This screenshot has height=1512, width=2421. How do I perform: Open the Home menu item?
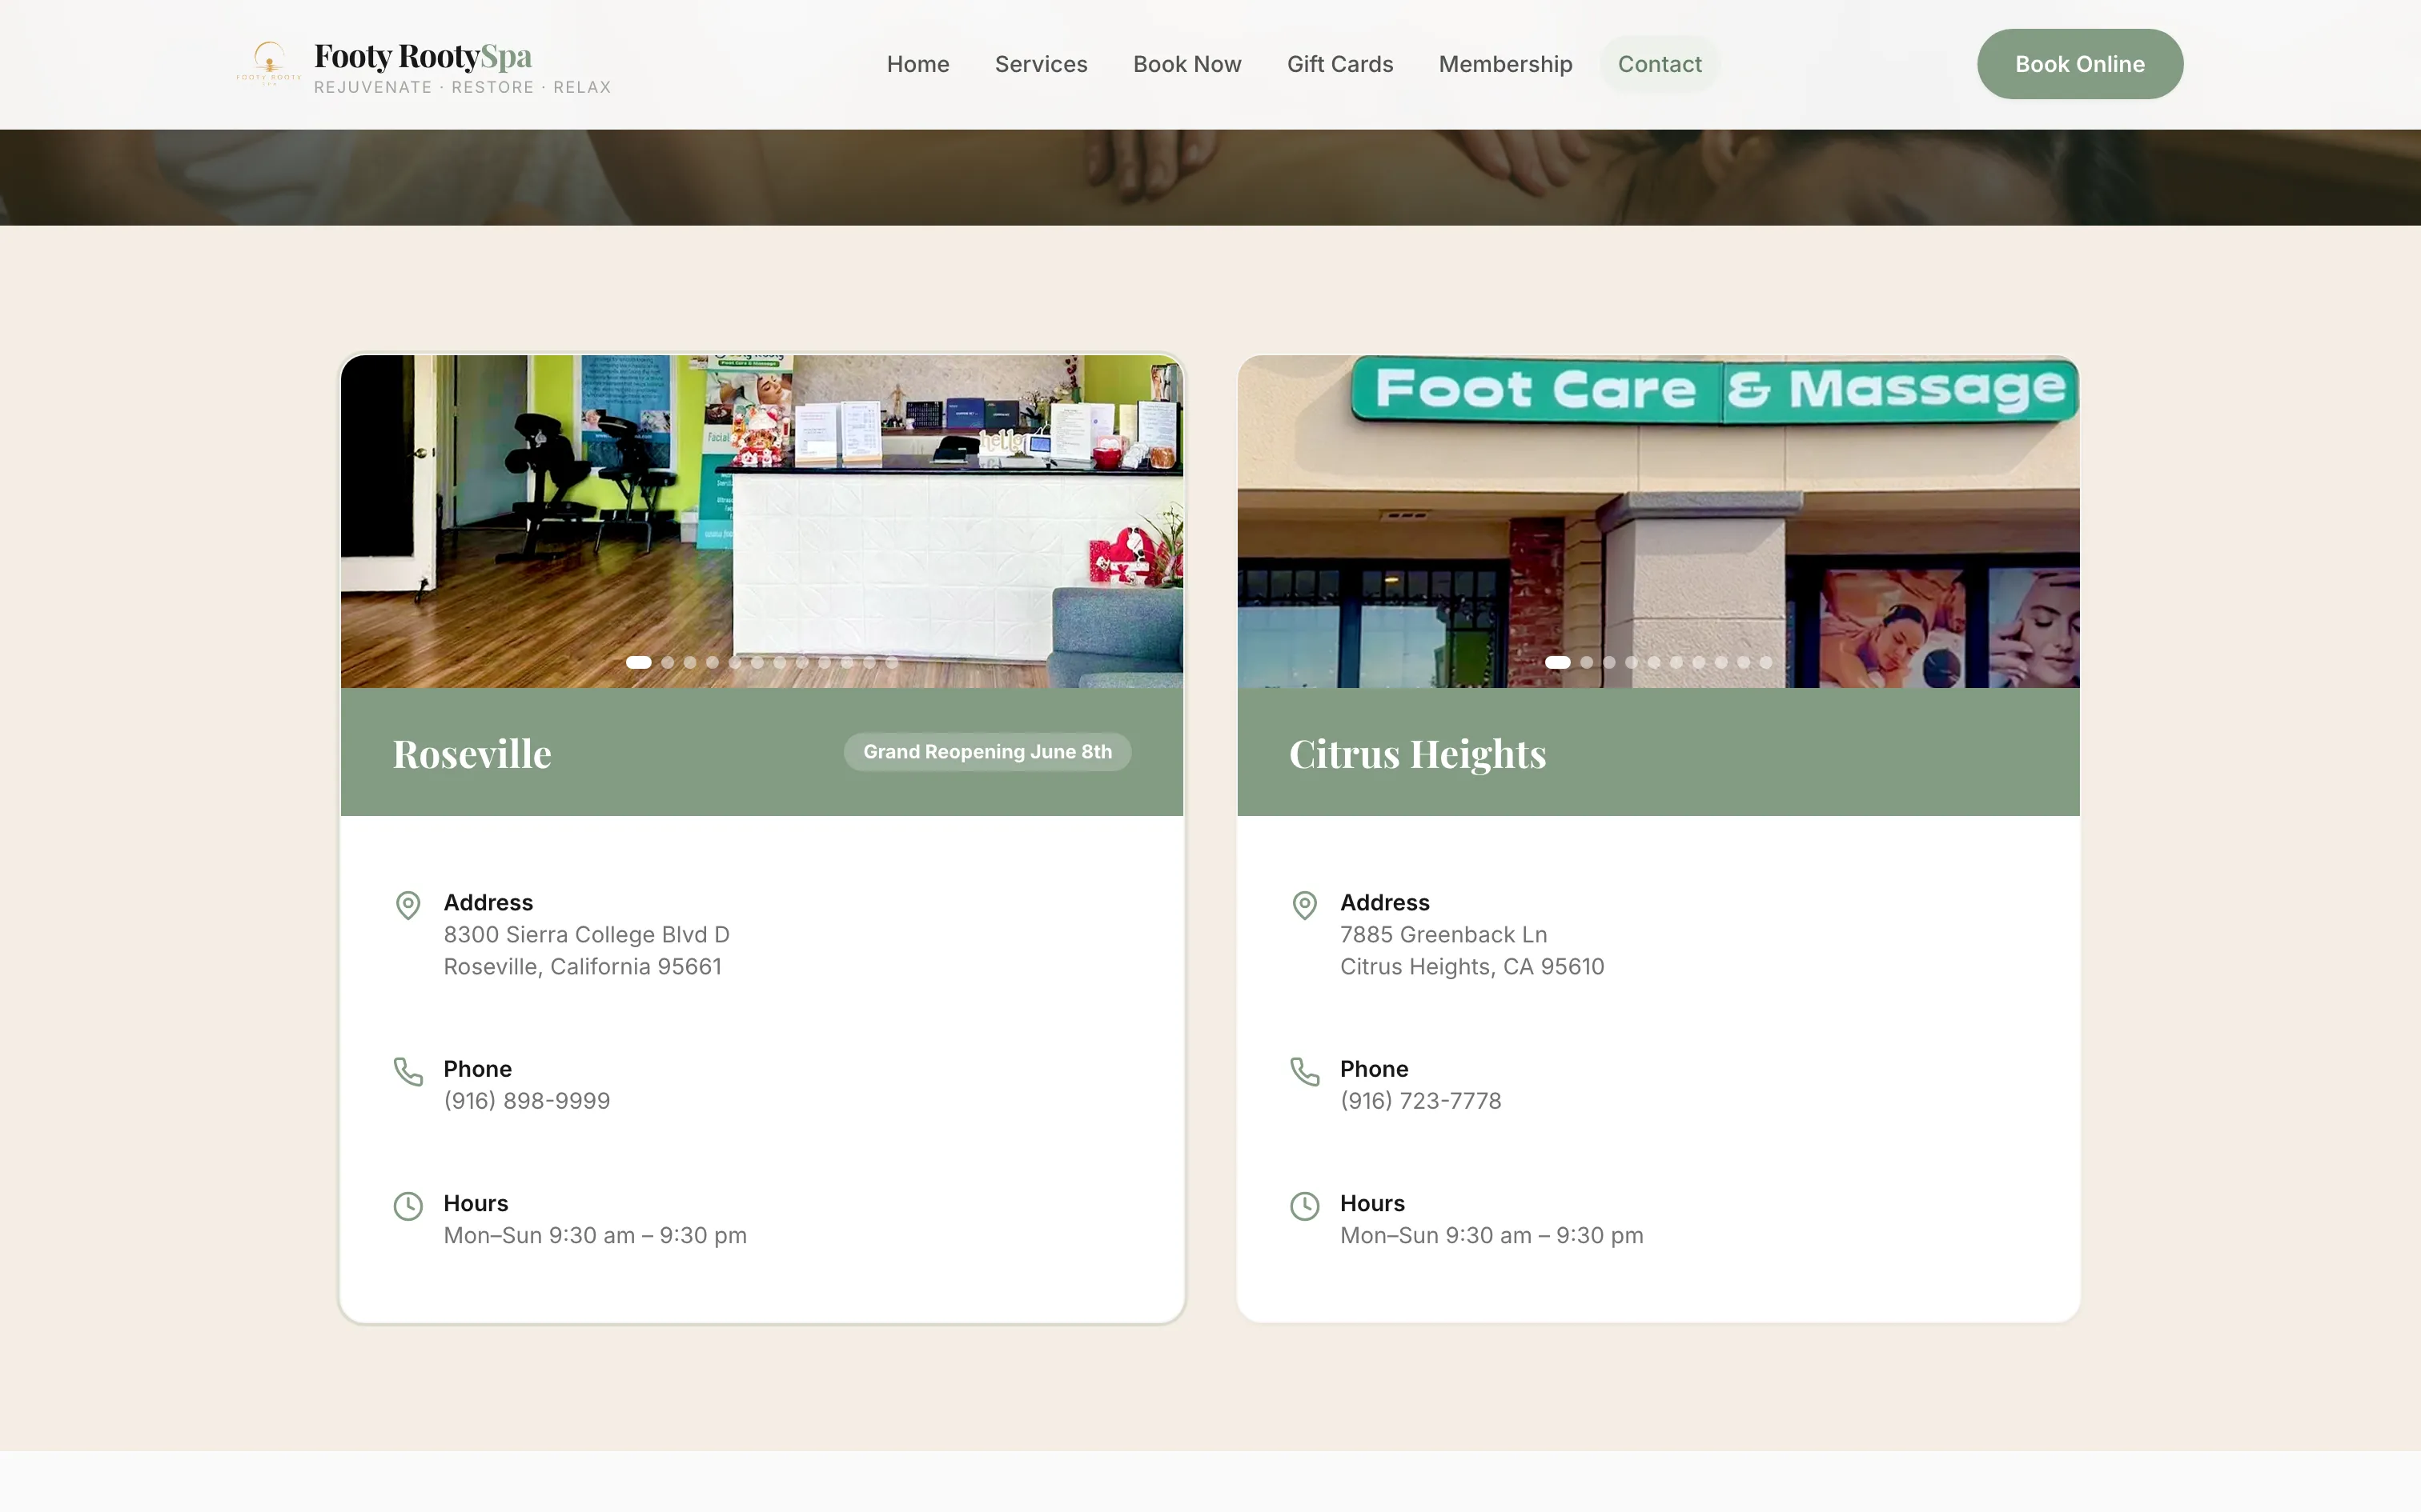pos(917,64)
